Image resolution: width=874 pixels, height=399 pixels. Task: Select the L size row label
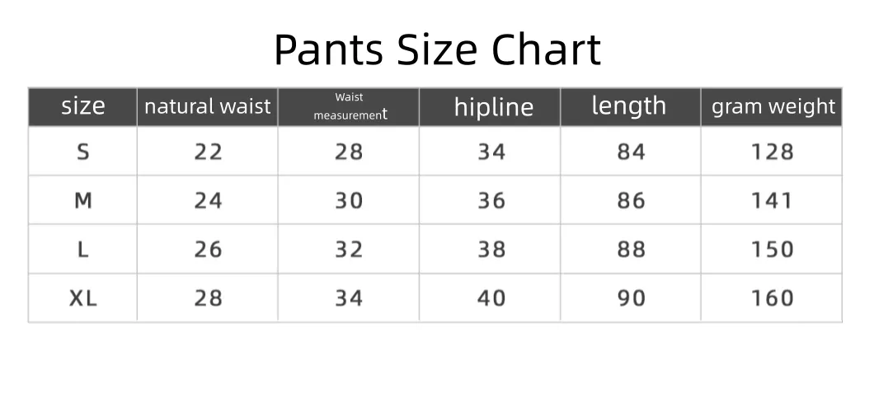83,249
